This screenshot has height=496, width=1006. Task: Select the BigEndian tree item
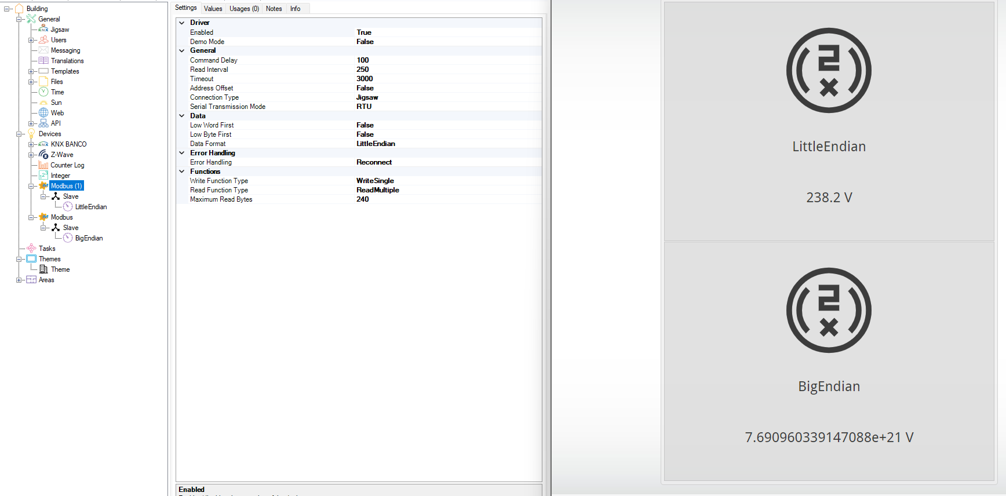coord(89,238)
